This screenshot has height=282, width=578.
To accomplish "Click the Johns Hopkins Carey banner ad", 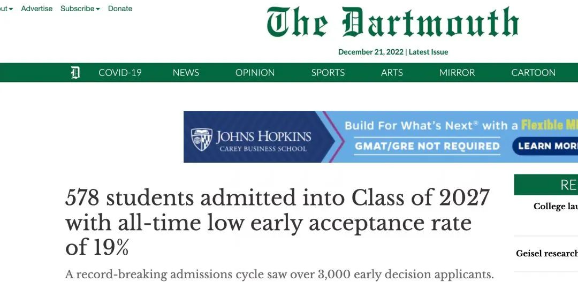I will pyautogui.click(x=381, y=137).
